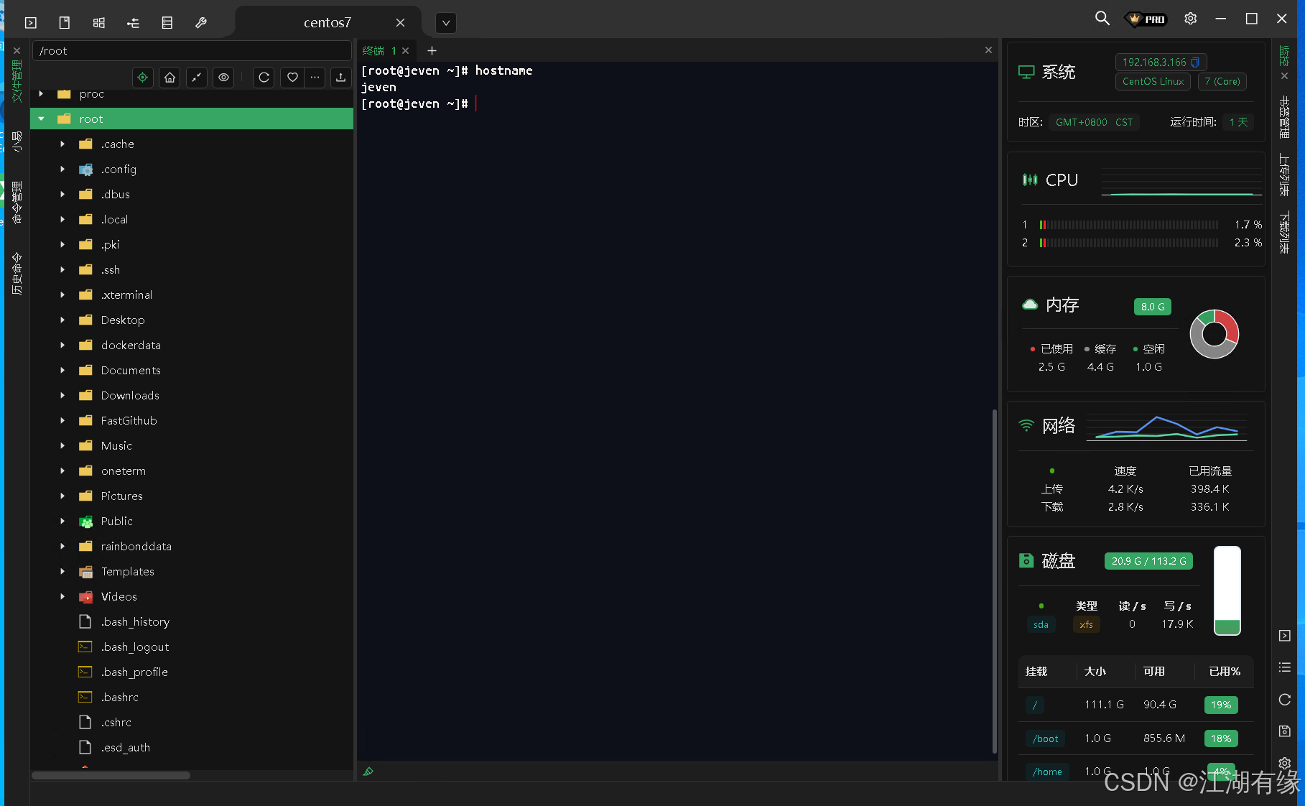Click the /root path input field

[191, 51]
